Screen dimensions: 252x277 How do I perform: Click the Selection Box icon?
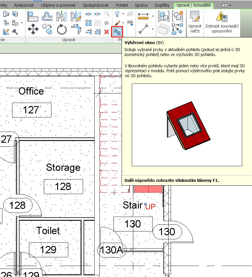pyautogui.click(x=117, y=32)
